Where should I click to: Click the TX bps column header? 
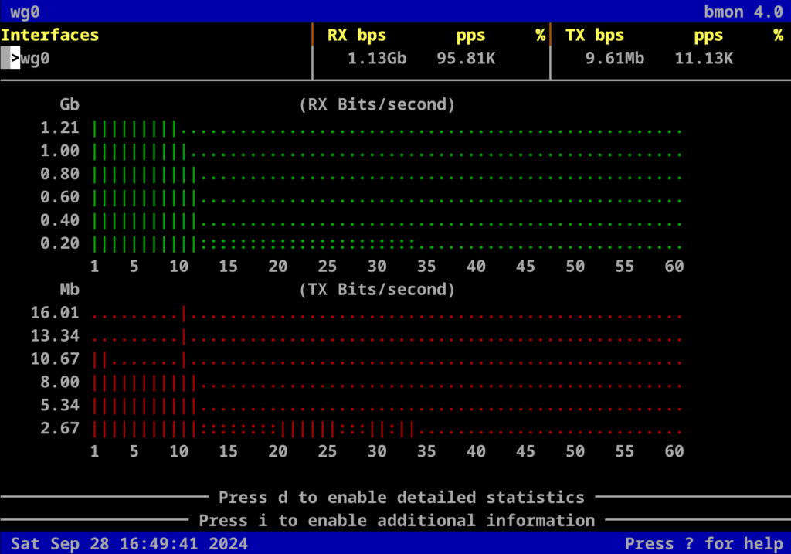[x=595, y=35]
